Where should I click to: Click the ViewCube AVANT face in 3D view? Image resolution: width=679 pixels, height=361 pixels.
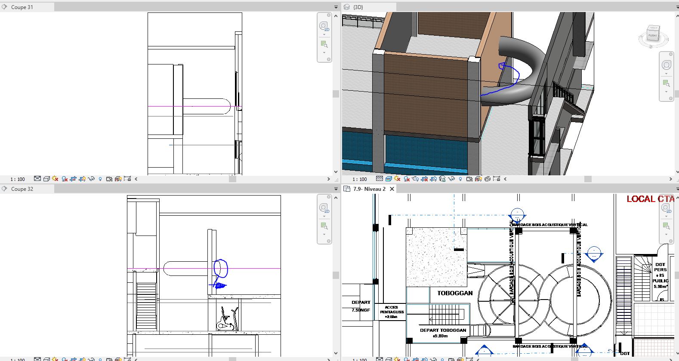(x=653, y=35)
